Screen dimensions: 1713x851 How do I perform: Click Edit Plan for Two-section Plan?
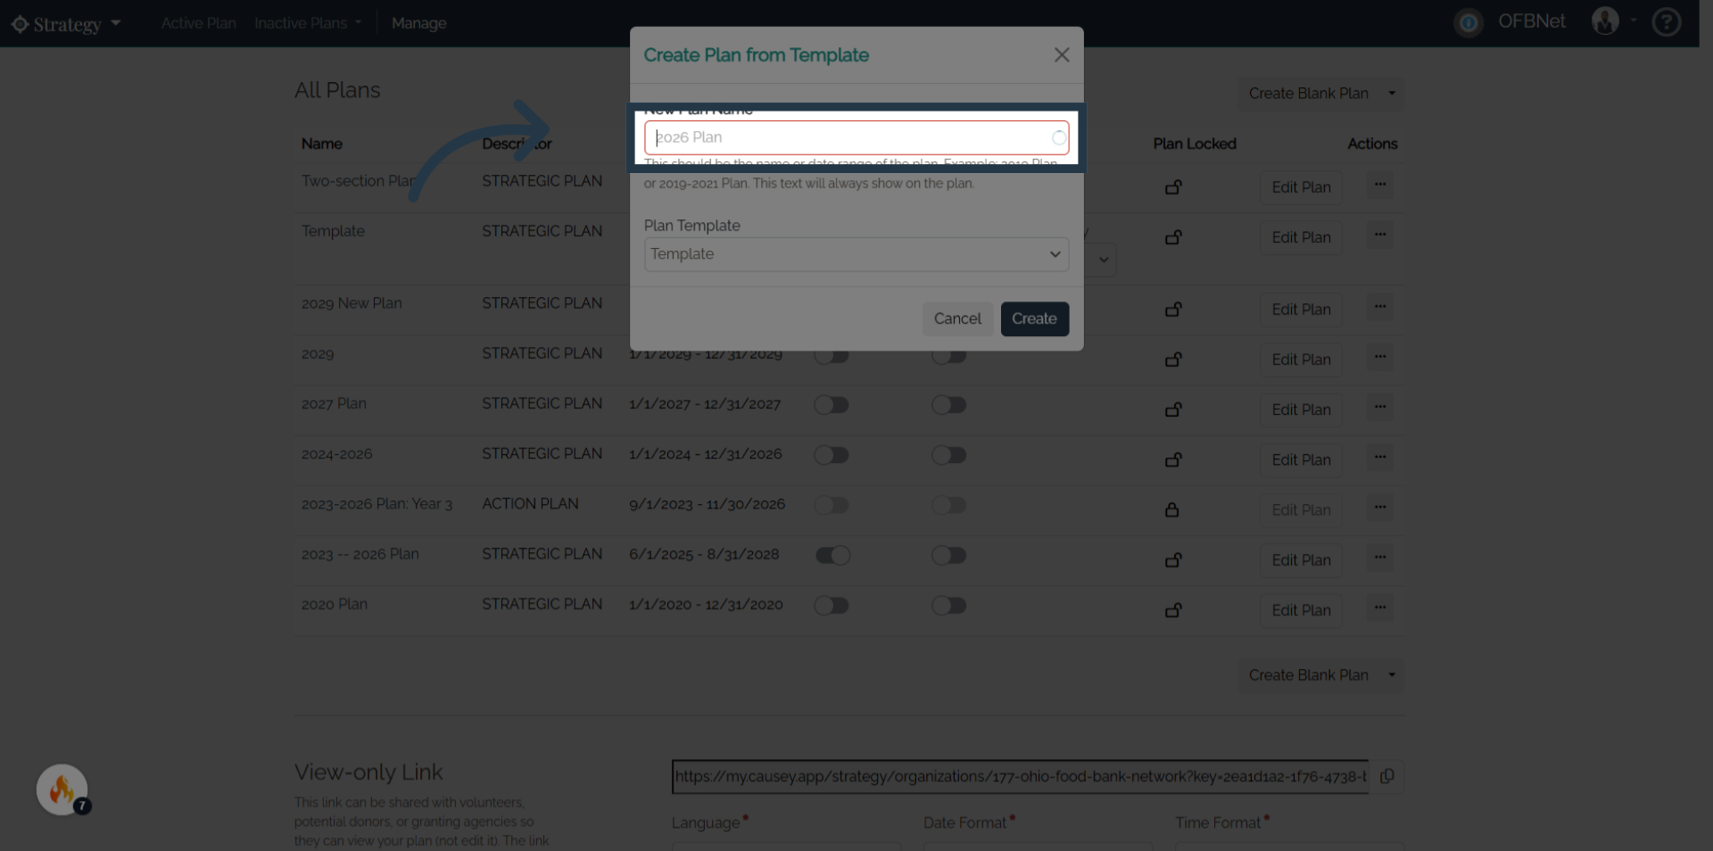pos(1301,187)
